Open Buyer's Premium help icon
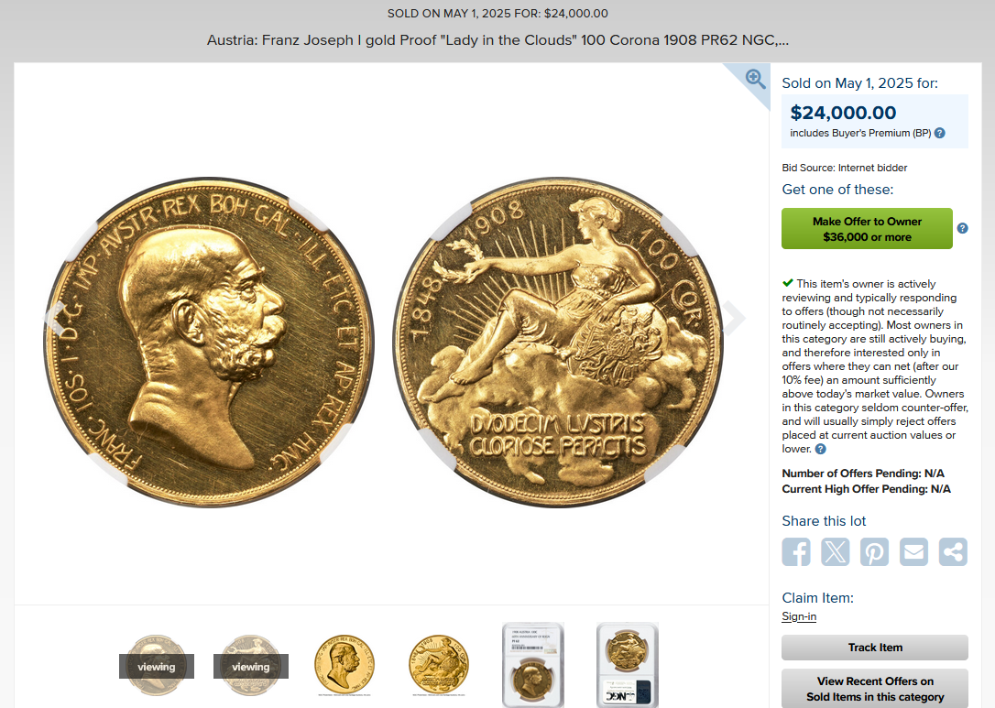The width and height of the screenshot is (995, 708). (940, 133)
